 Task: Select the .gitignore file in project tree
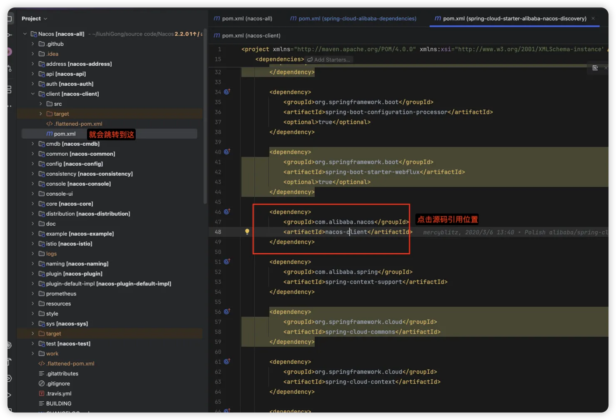pos(58,383)
